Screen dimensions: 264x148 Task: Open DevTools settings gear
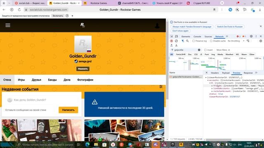pyautogui.click(x=251, y=36)
